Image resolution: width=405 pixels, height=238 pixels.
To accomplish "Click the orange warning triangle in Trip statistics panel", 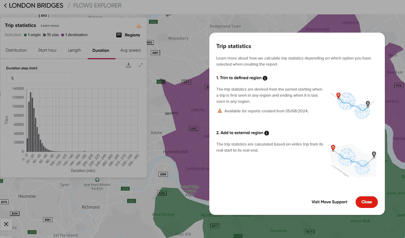I will 139,26.
